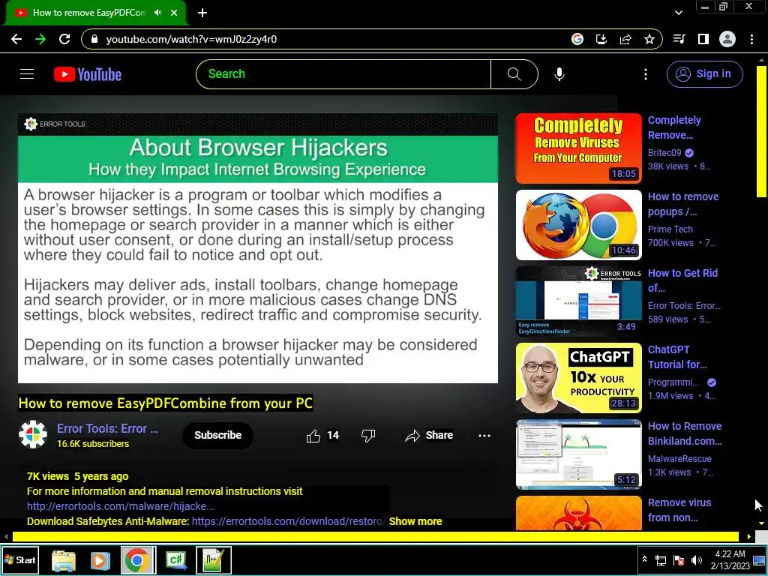Viewport: 768px width, 576px height.
Task: Dislike the video with thumbs down
Action: pos(367,436)
